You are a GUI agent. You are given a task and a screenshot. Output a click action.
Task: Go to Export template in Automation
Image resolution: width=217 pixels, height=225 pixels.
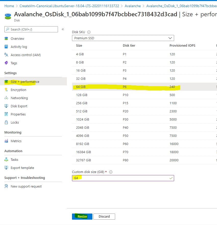point(22,168)
